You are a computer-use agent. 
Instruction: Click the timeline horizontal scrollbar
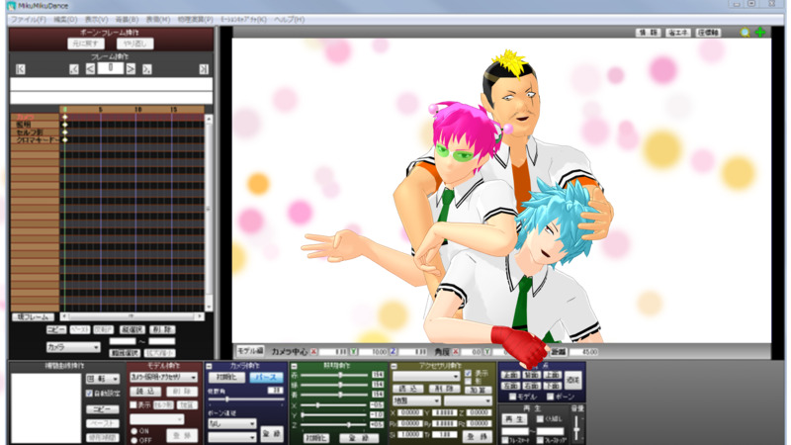coord(132,316)
